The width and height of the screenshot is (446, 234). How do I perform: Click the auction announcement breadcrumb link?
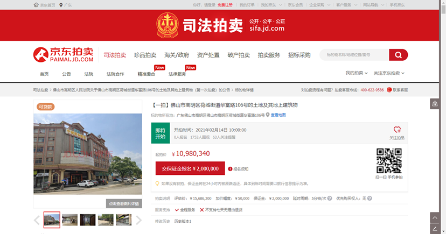coord(141,90)
